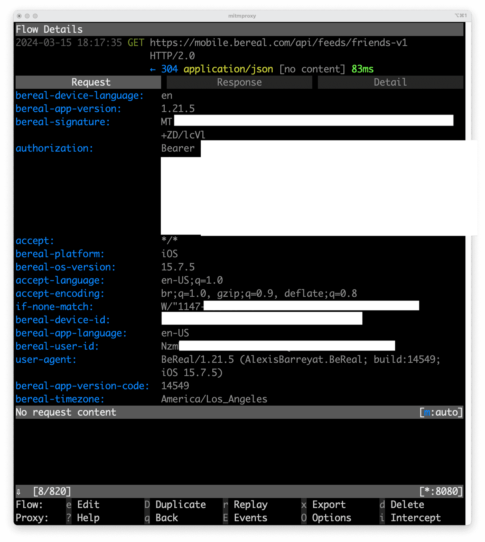This screenshot has height=542, width=485.
Task: Click the Replay flow command
Action: pyautogui.click(x=245, y=504)
